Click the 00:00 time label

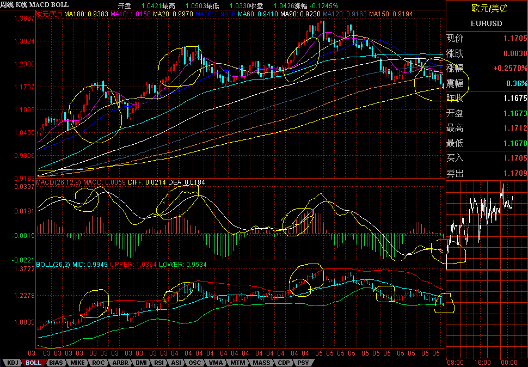coord(509,363)
